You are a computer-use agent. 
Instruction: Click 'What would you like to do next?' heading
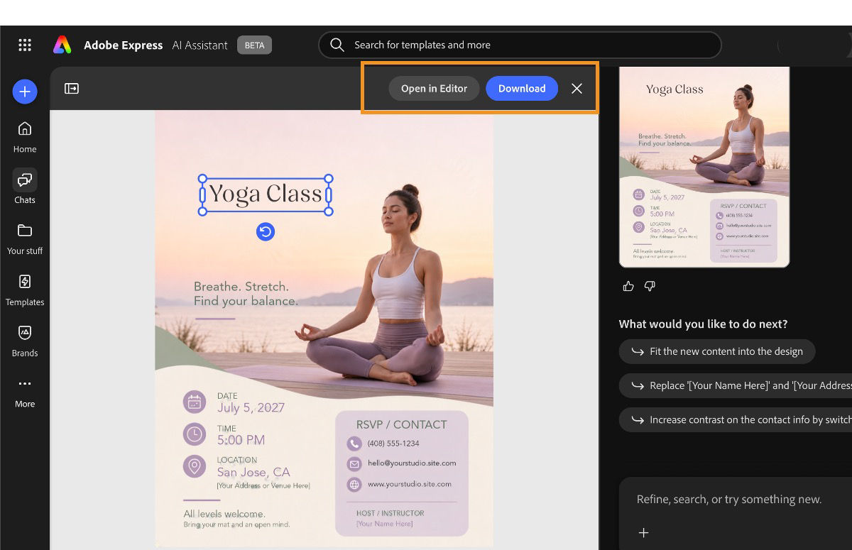click(x=703, y=324)
